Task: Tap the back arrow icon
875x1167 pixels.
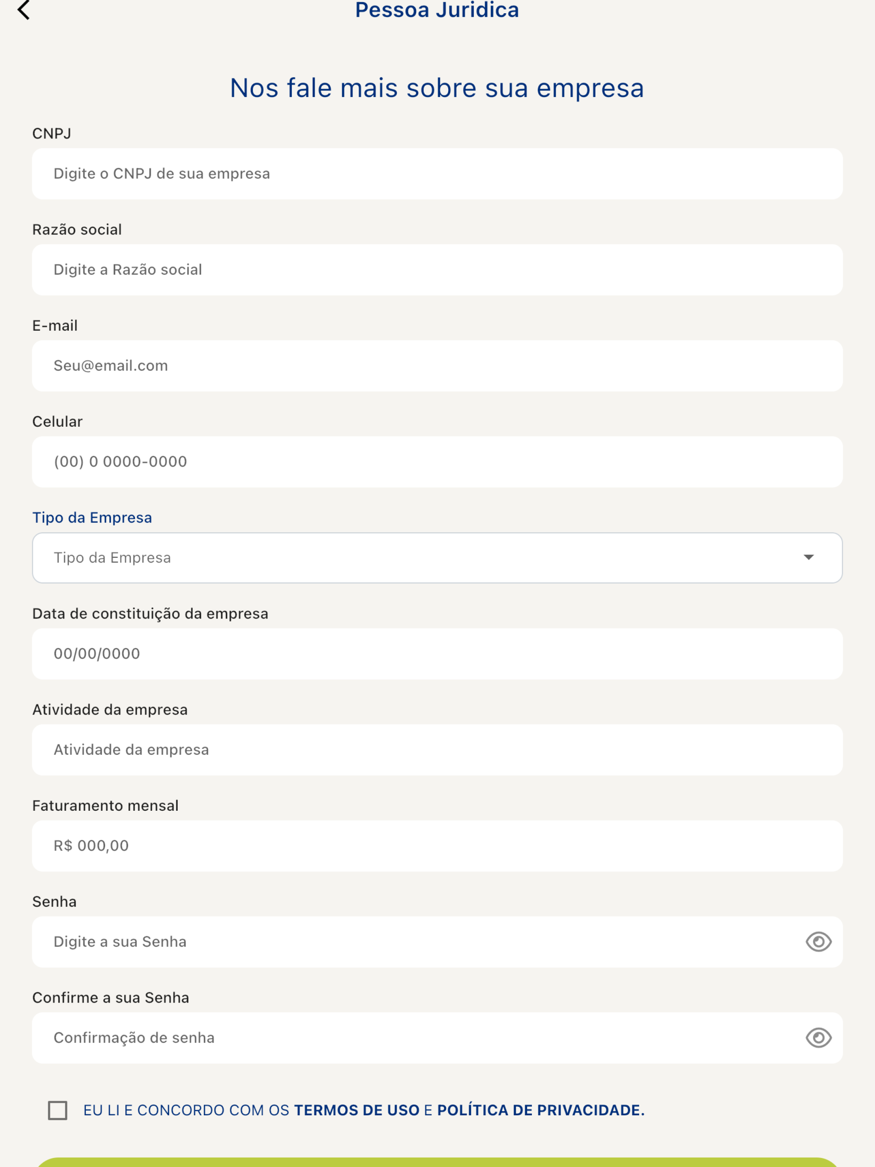Action: (24, 10)
